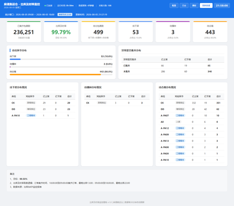Click the blue tag in the A-PA12 row
The height and width of the screenshot is (206, 234).
180,128
